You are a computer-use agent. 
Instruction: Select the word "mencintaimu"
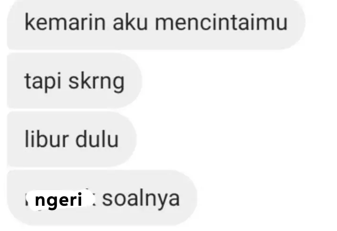221,22
